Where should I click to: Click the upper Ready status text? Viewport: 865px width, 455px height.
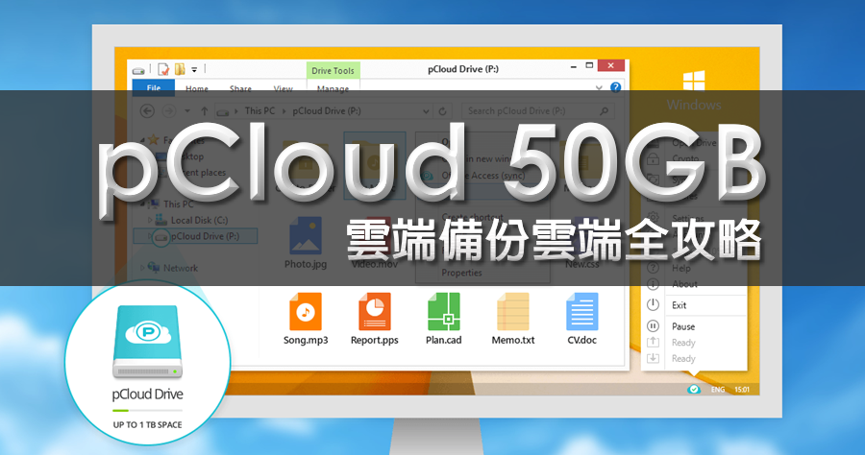(683, 343)
